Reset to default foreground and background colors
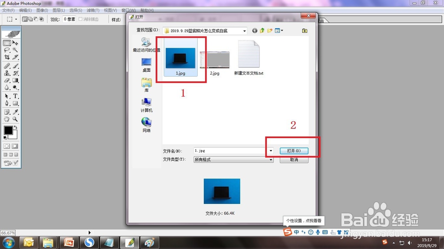 point(5,138)
